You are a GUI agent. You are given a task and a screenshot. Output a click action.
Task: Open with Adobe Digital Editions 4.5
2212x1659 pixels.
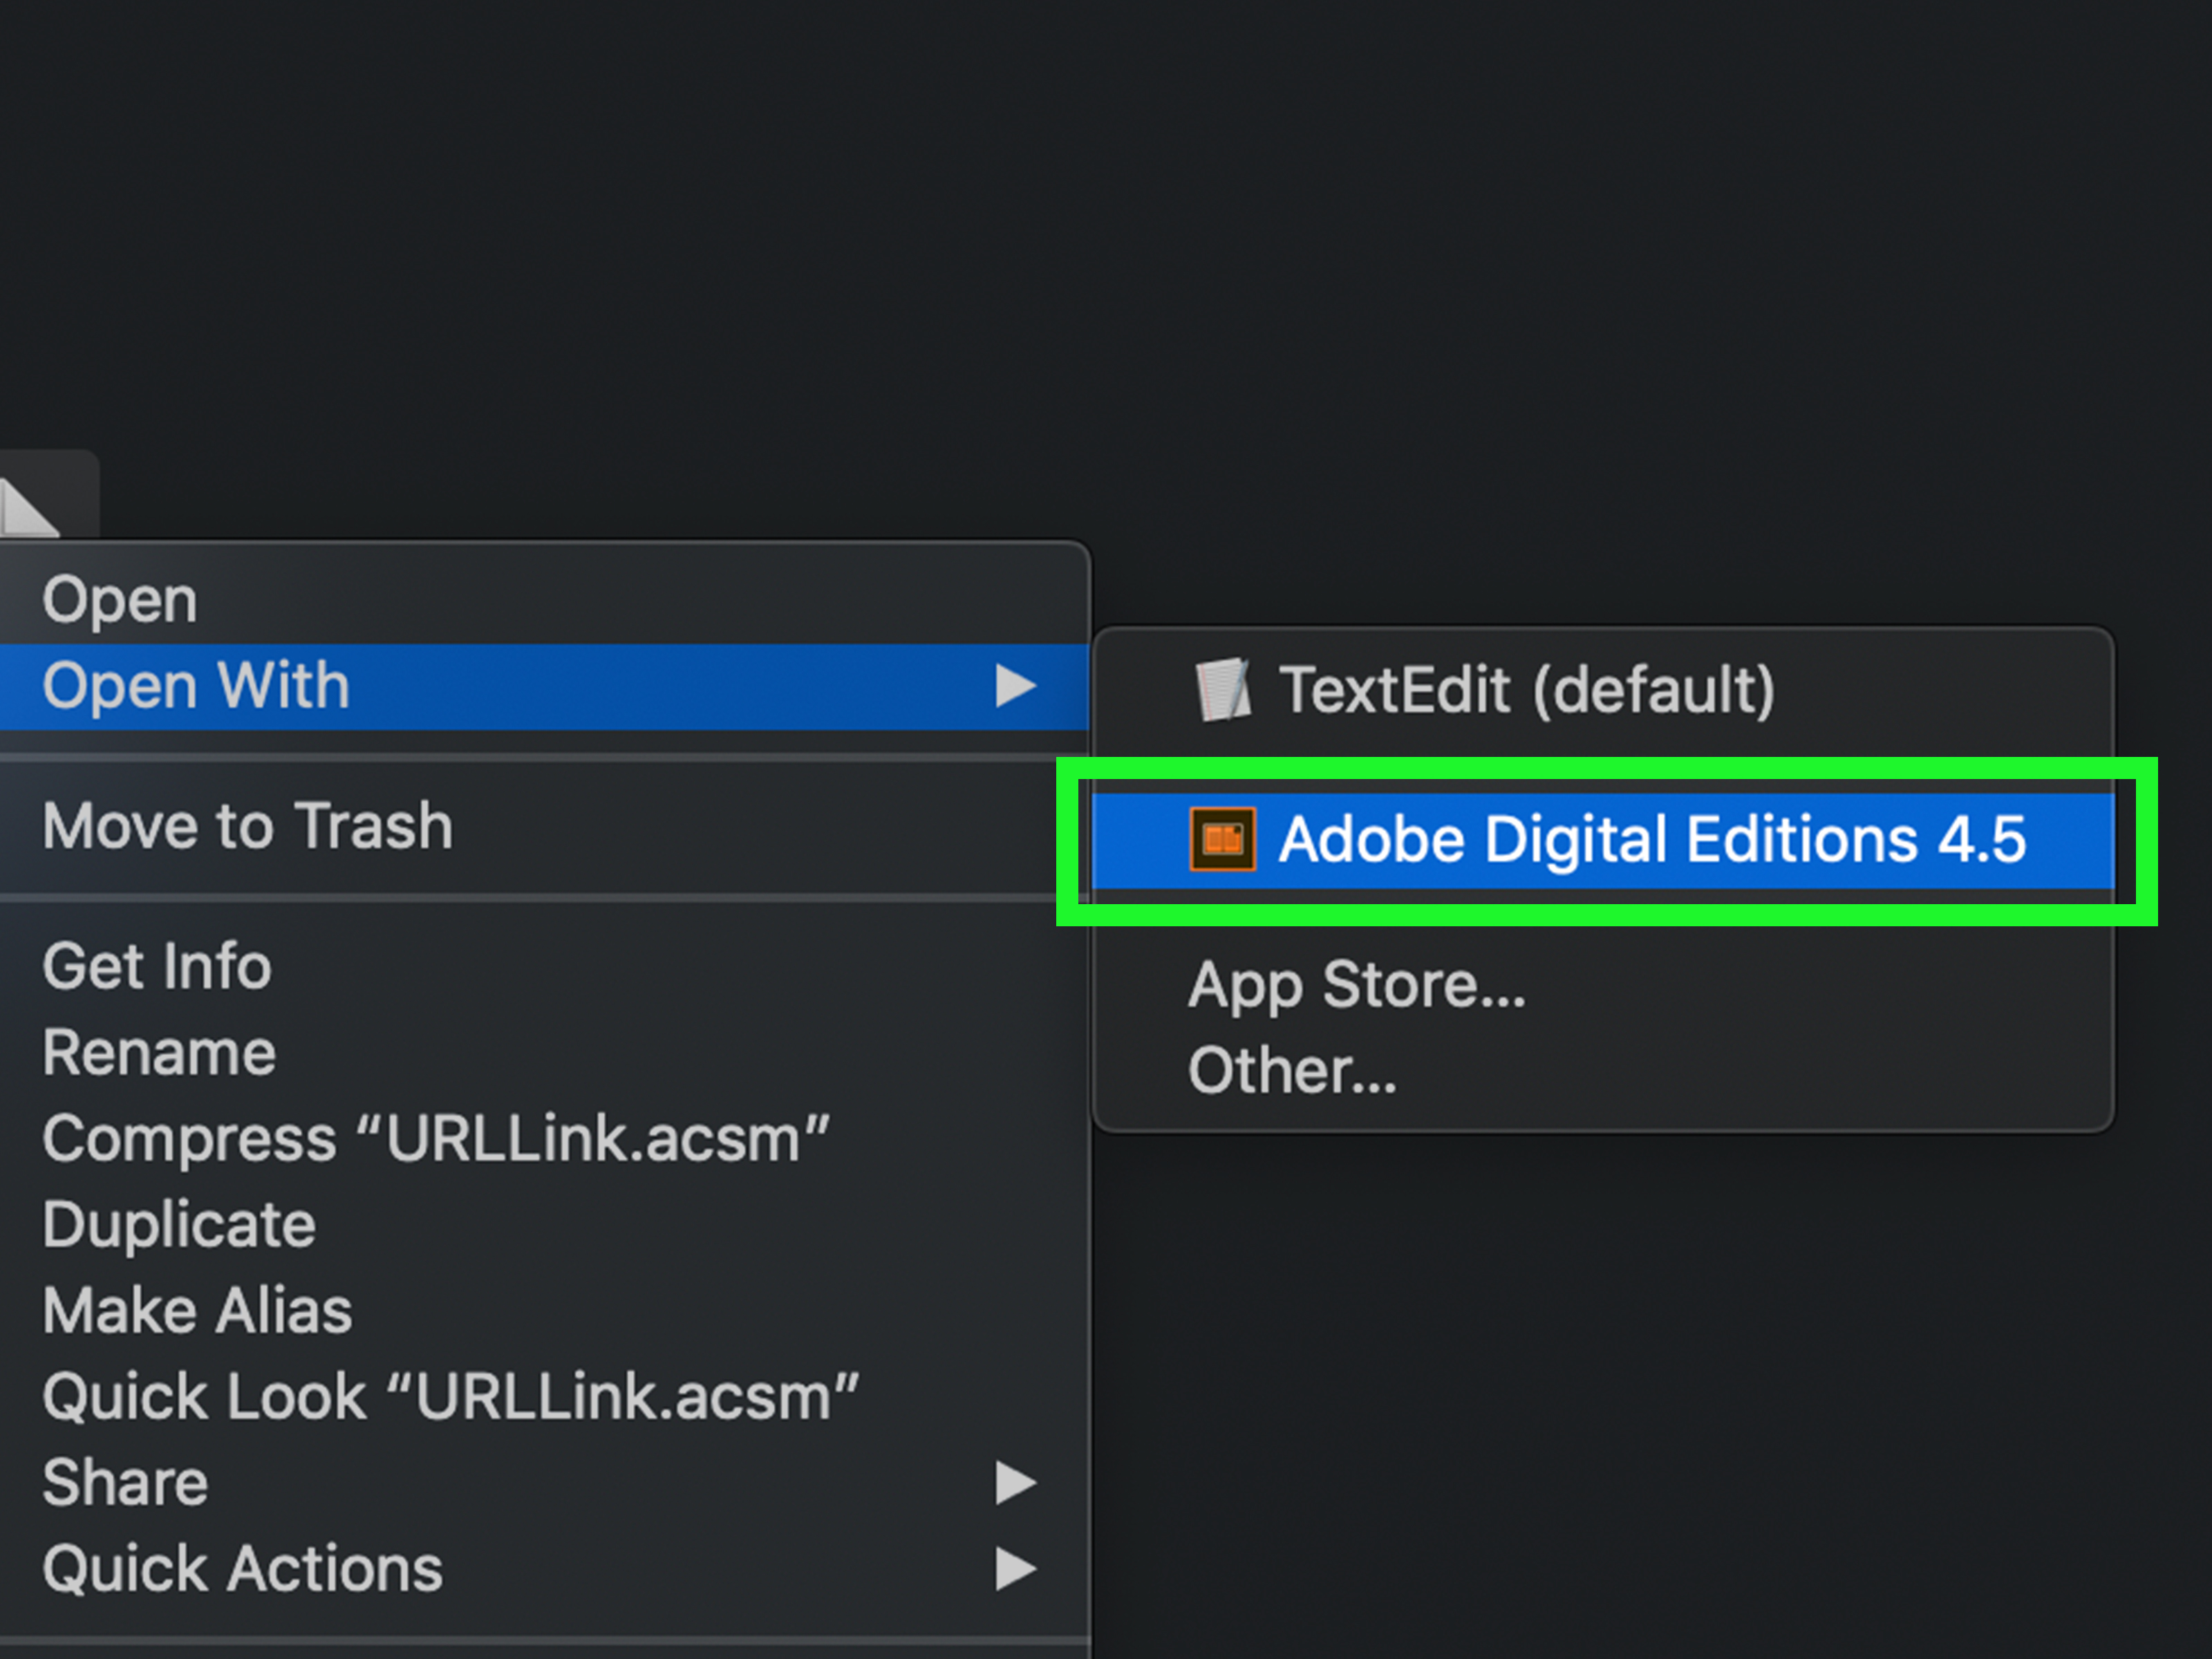point(1604,840)
